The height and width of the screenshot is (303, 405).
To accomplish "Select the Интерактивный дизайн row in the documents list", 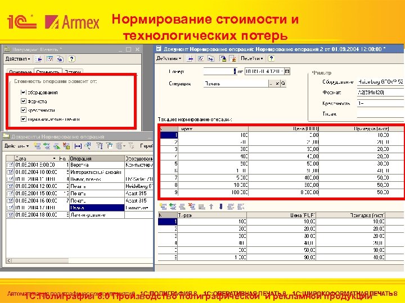I will pos(79,172).
